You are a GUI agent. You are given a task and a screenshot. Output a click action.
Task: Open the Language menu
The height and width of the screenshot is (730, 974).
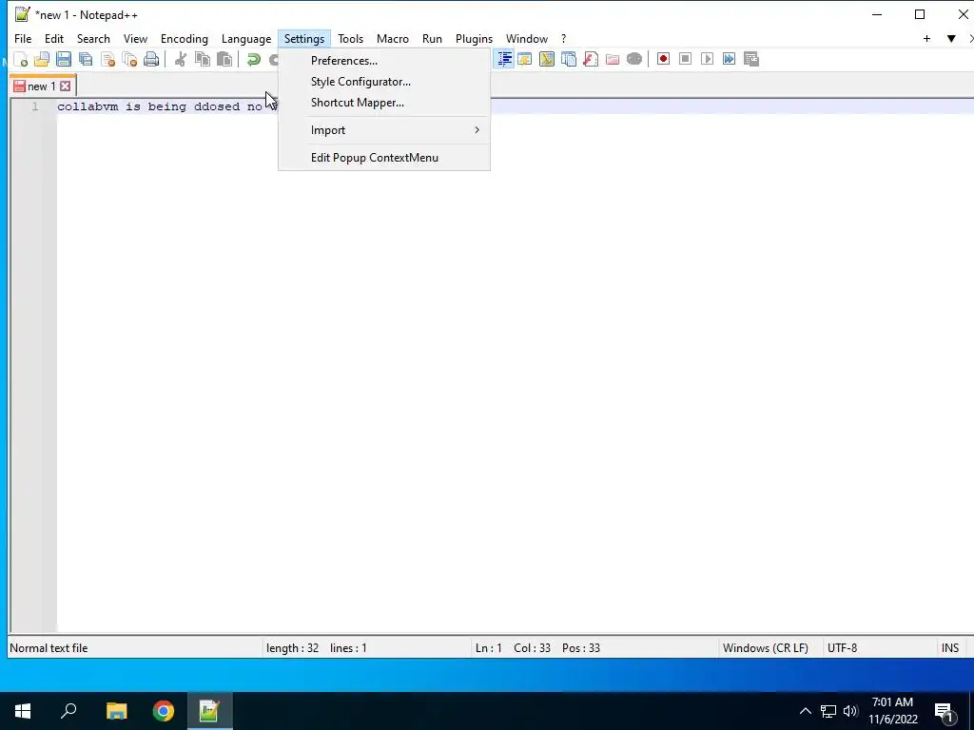246,38
